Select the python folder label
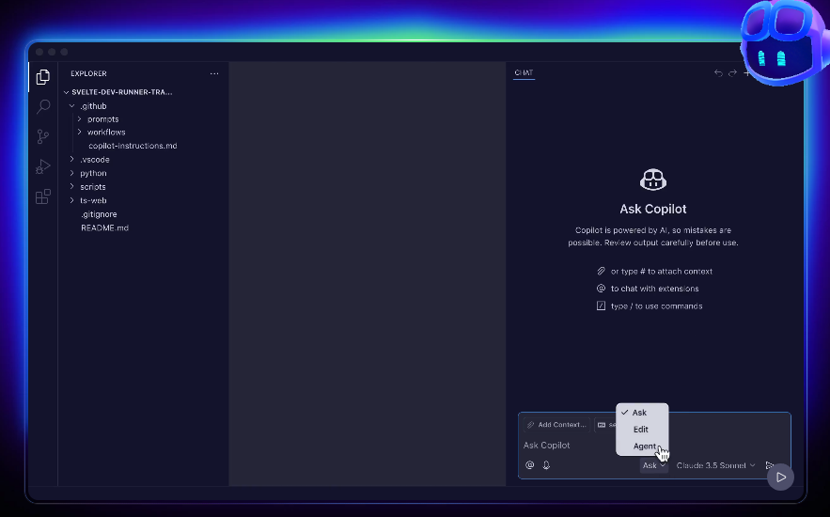Viewport: 830px width, 517px height. click(x=93, y=173)
